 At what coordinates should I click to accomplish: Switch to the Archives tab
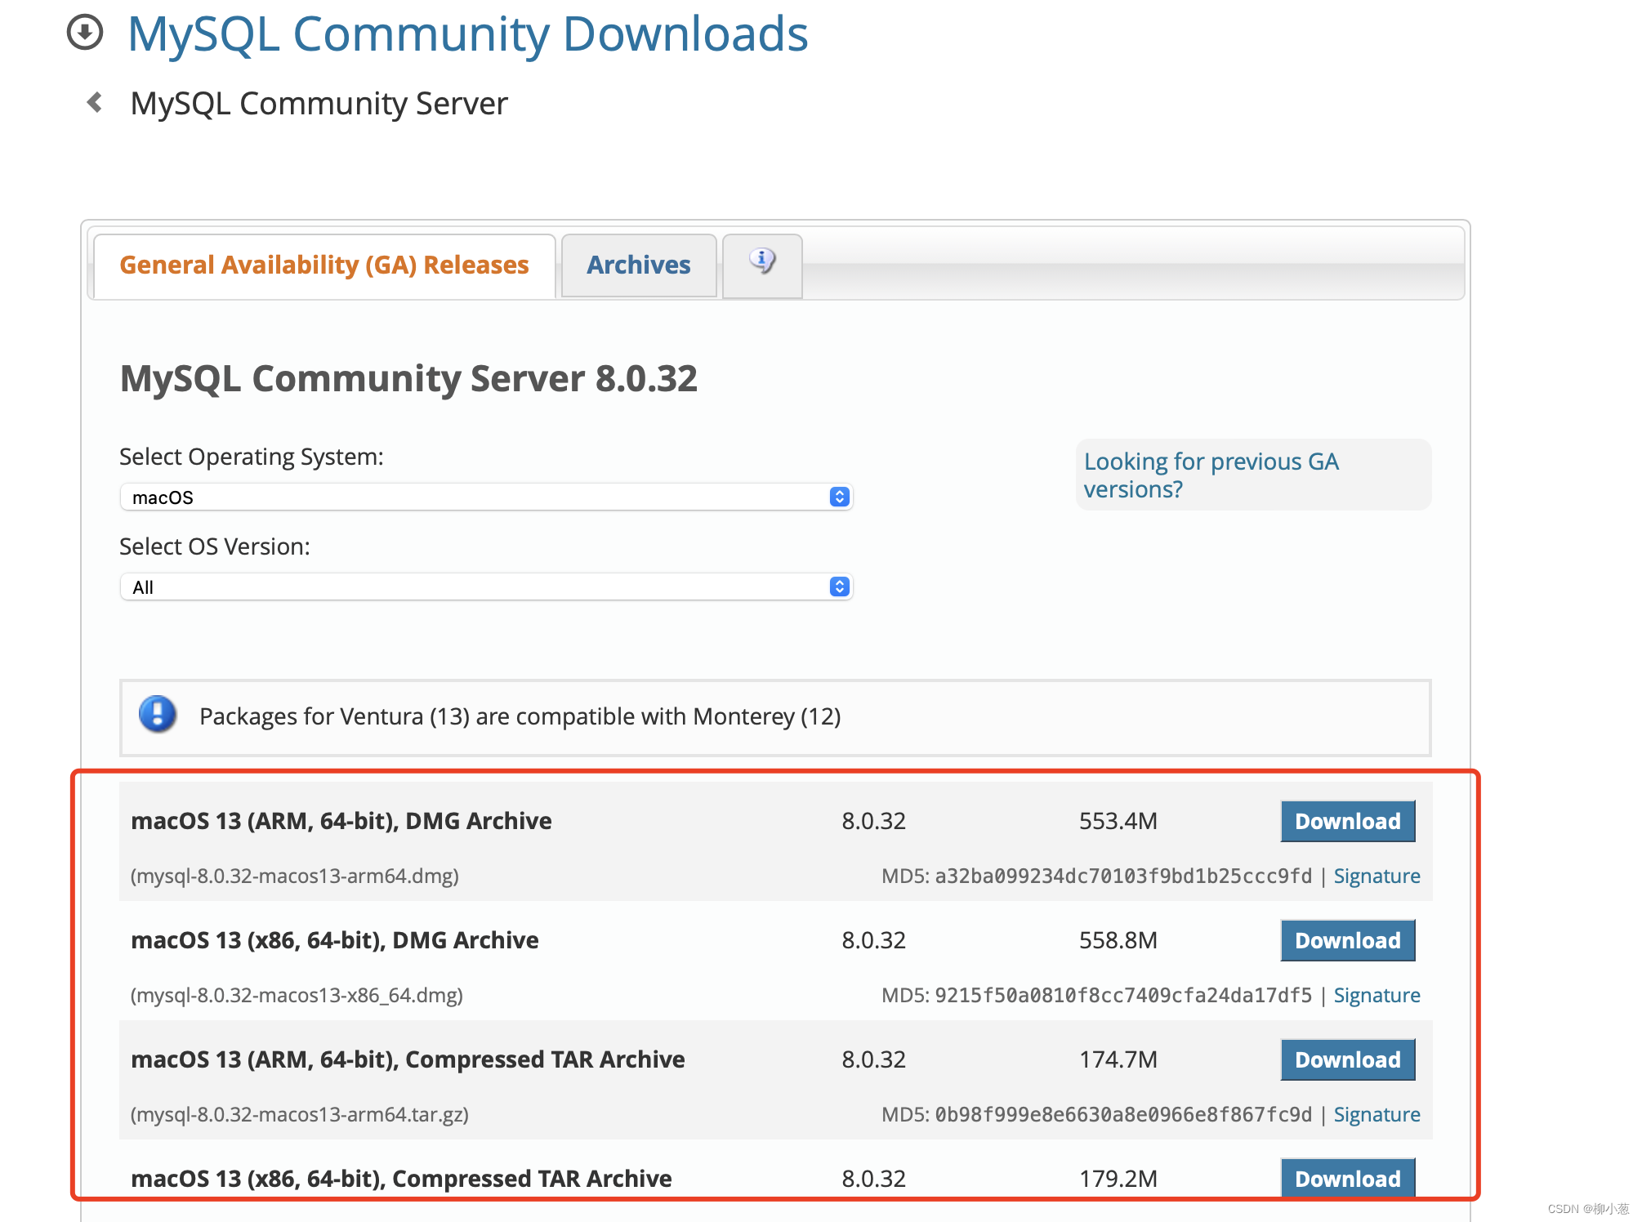pos(639,265)
